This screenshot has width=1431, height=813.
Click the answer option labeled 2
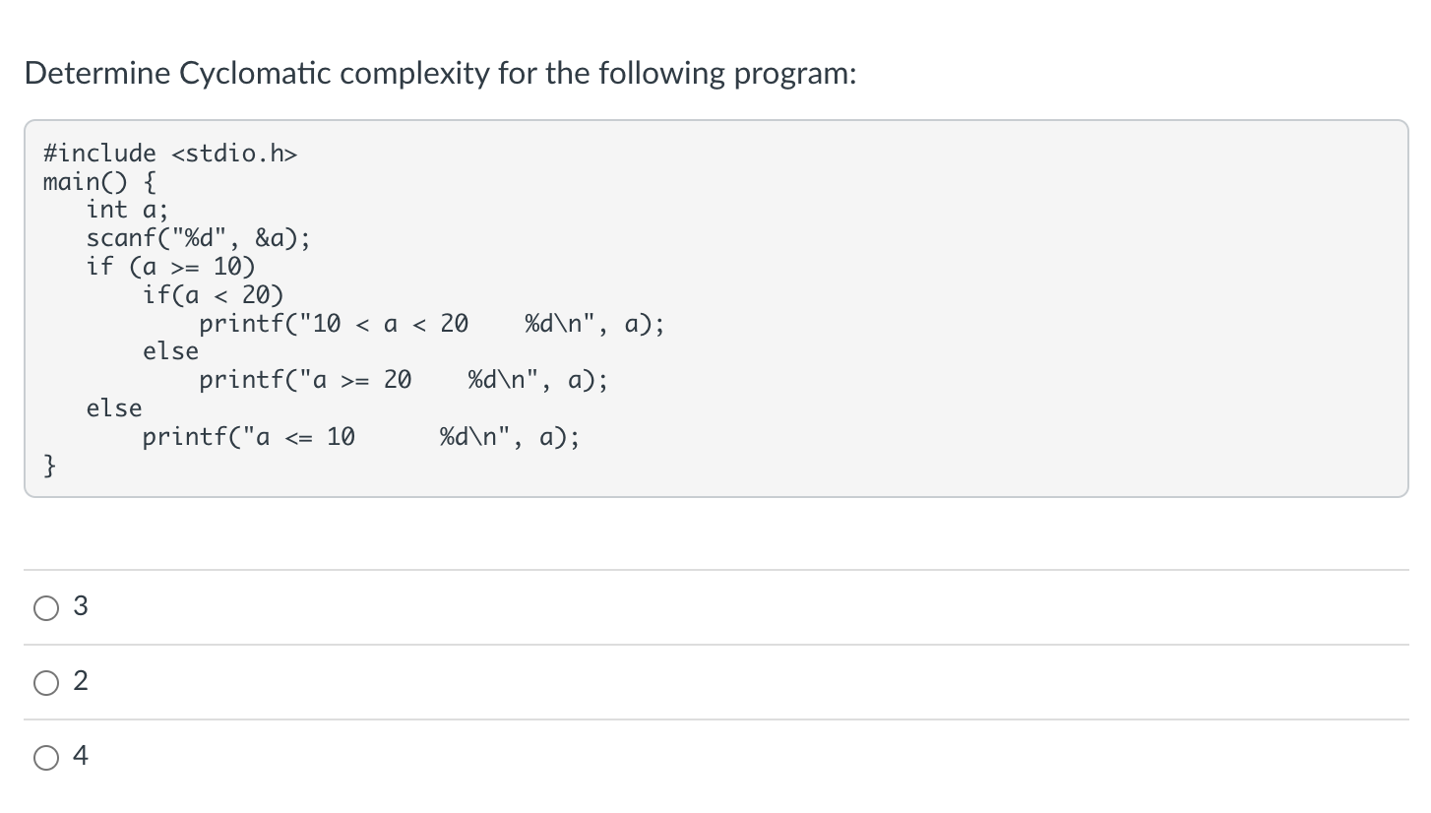(81, 680)
